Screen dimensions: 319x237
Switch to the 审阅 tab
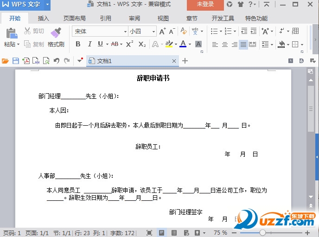point(134,18)
